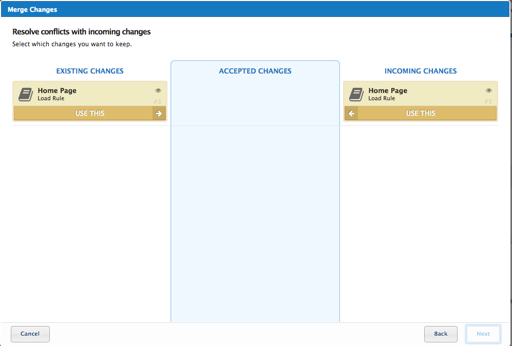Screen dimensions: 512x346
Task: Proceed with the Next button
Action: (483, 334)
